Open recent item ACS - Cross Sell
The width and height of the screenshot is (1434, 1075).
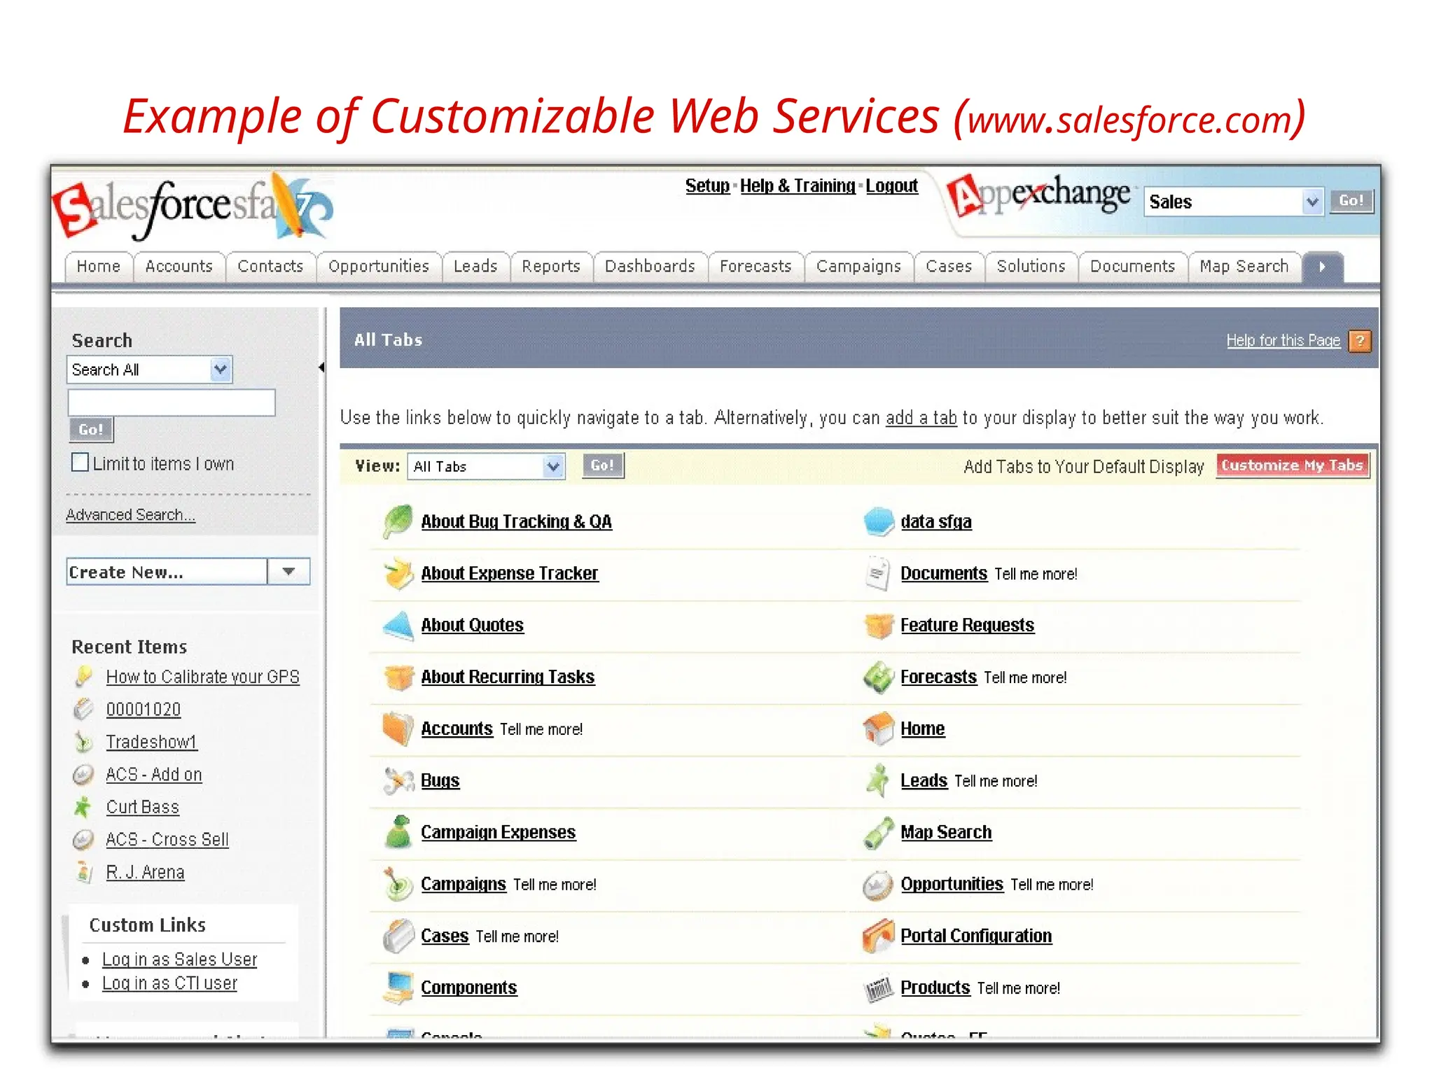click(167, 840)
